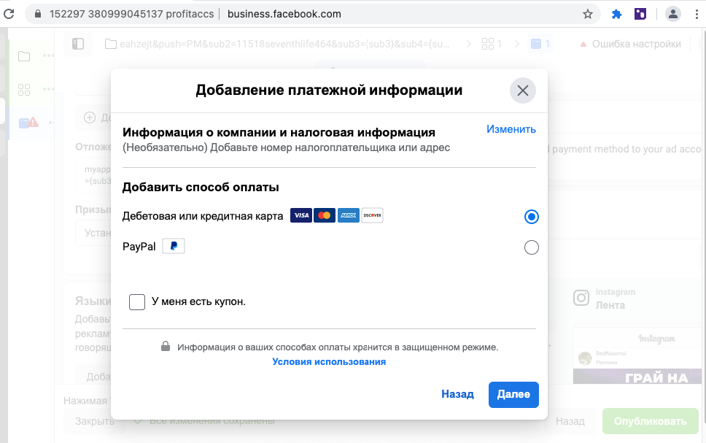Open Условия использования link
The image size is (706, 443).
[x=329, y=362]
